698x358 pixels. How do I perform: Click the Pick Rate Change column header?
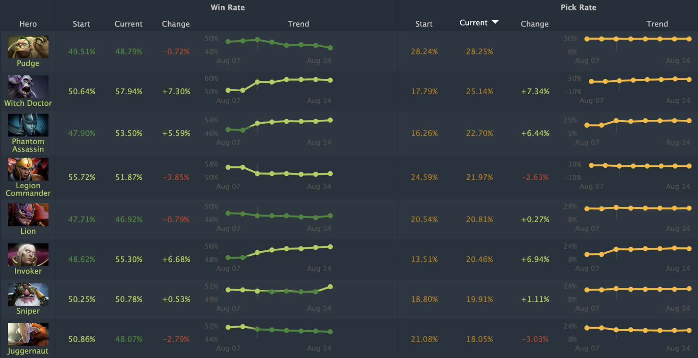click(x=534, y=24)
